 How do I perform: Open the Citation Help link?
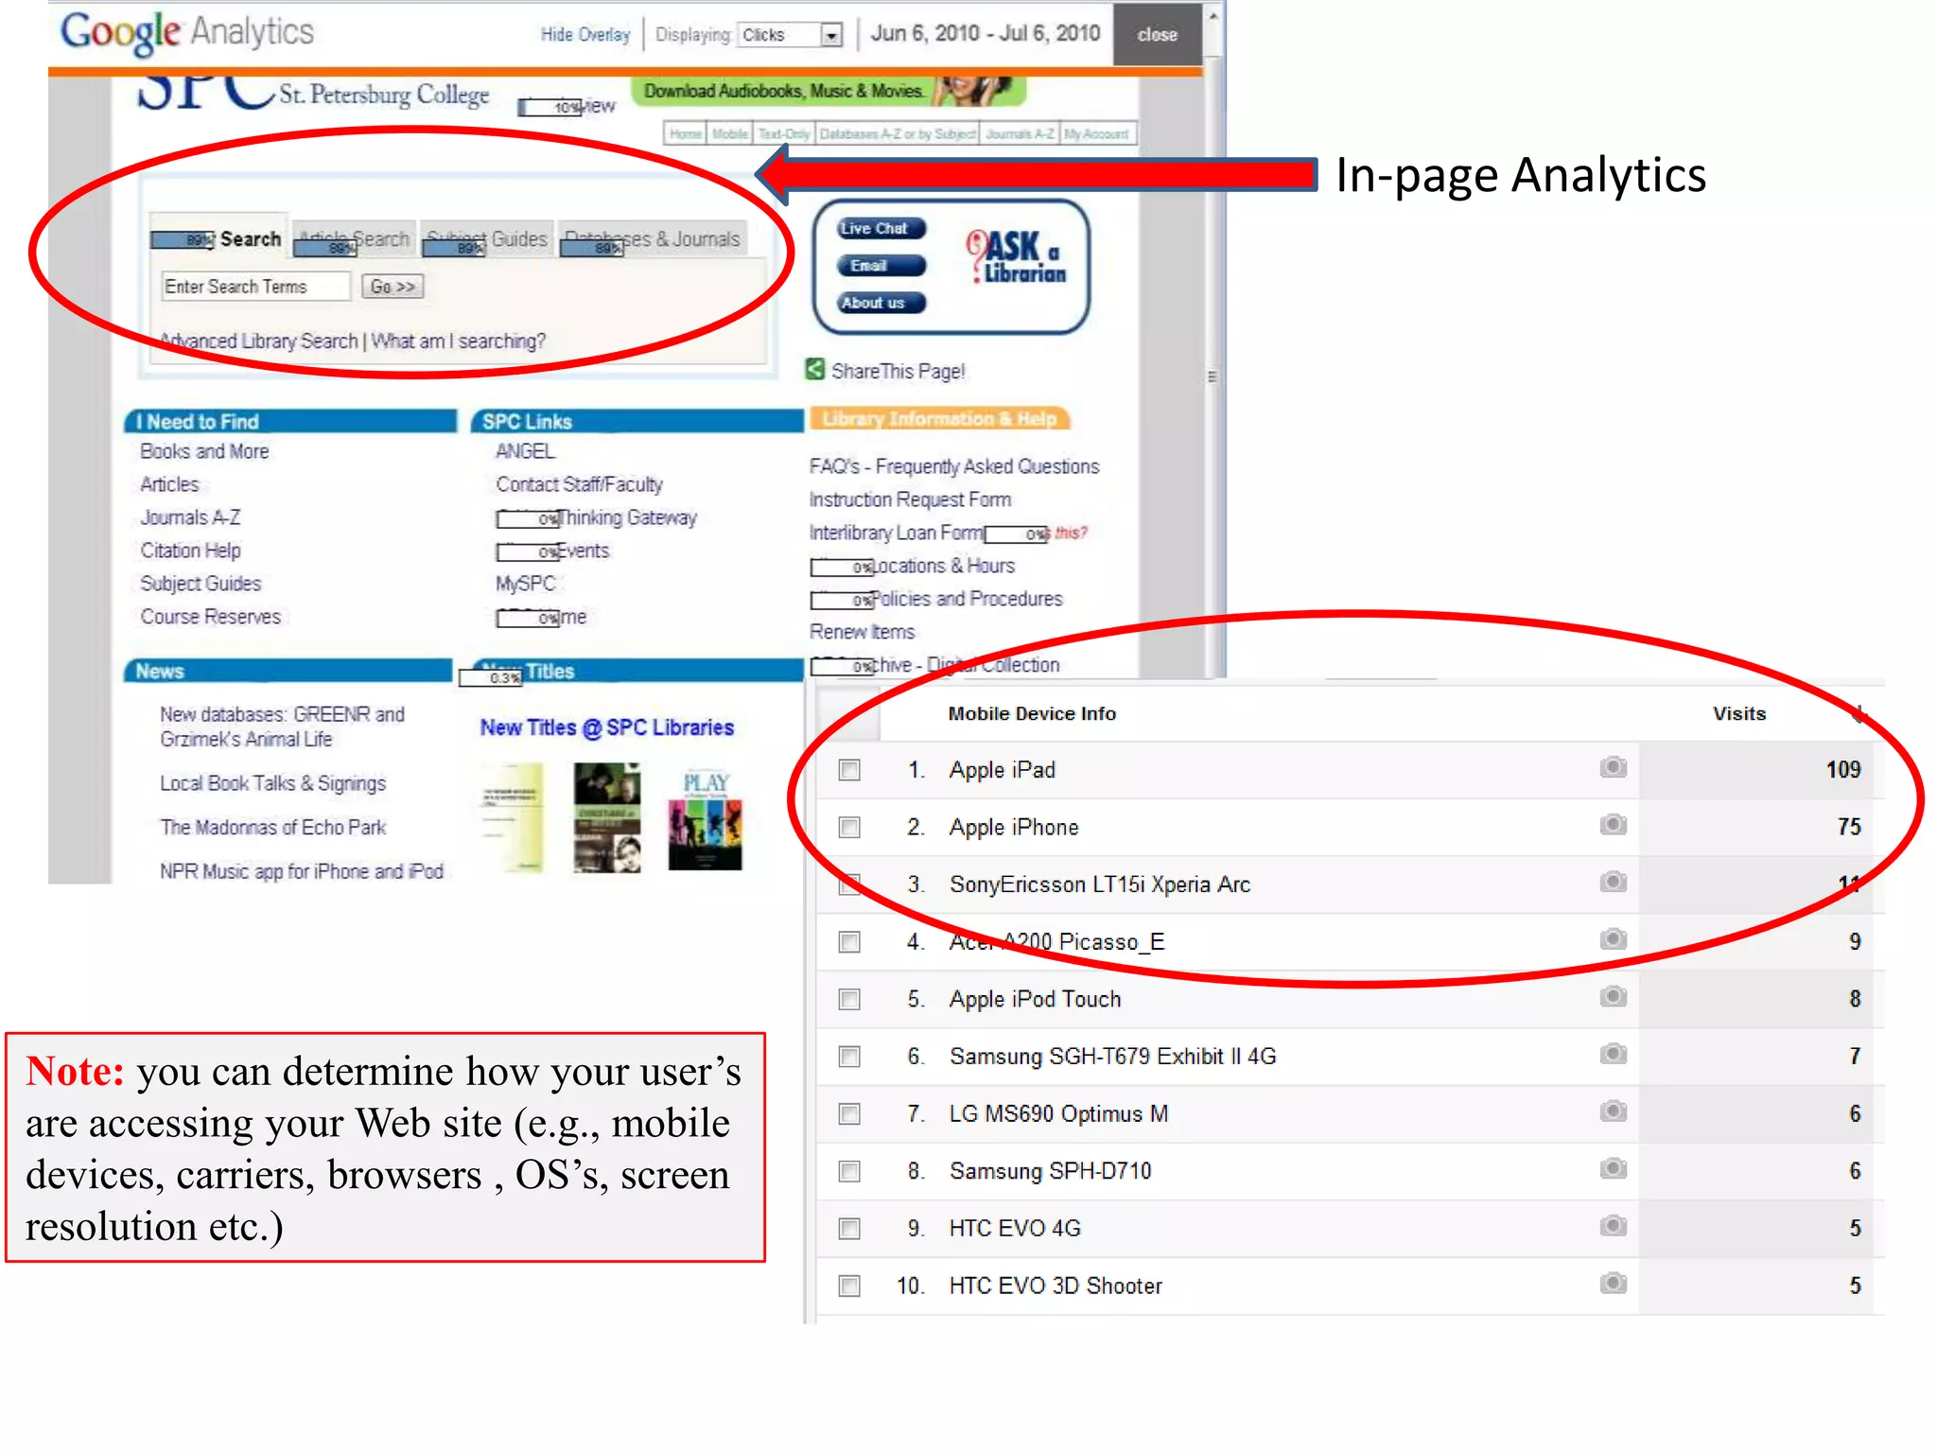pyautogui.click(x=190, y=551)
